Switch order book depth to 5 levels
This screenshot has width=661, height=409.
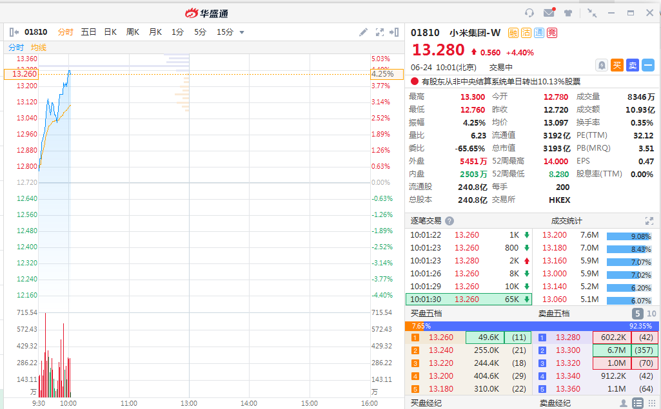click(x=636, y=314)
